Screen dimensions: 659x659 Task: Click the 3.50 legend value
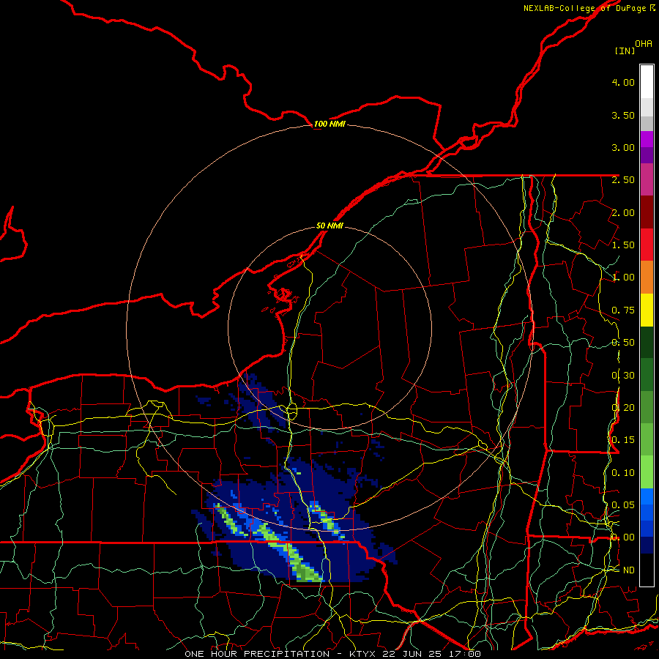[623, 115]
